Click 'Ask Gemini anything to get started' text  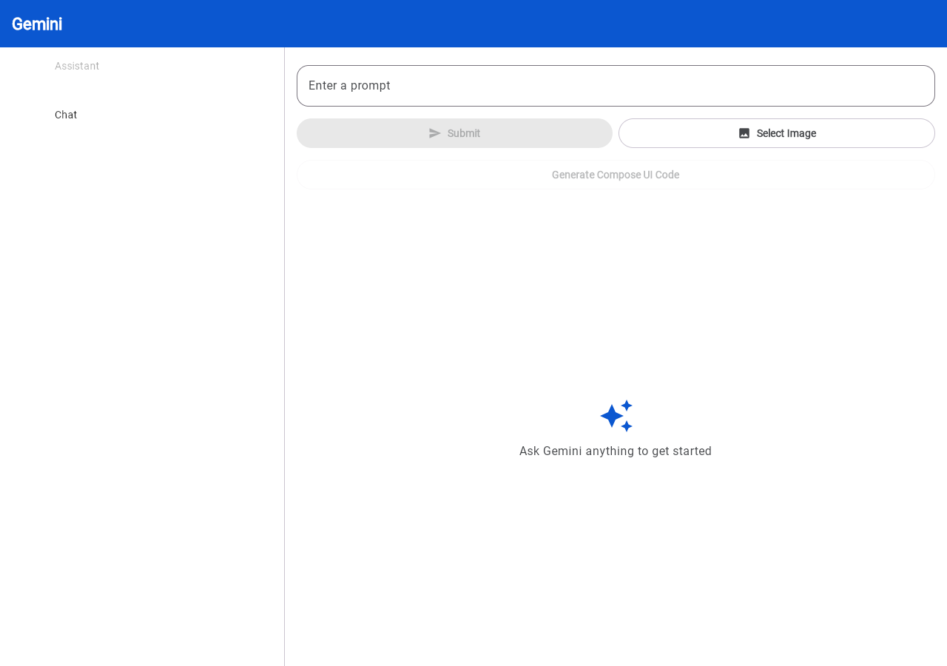point(616,451)
